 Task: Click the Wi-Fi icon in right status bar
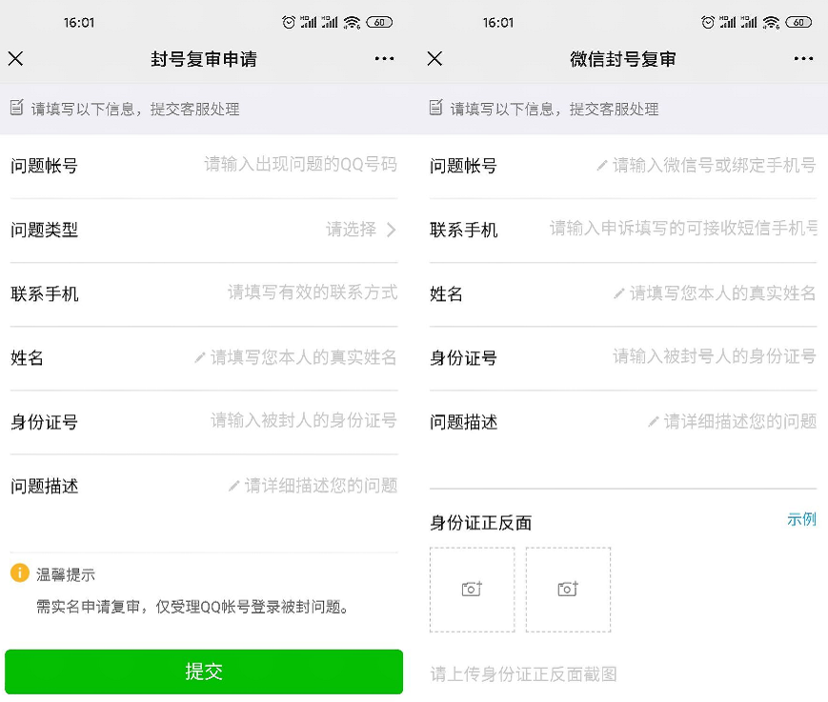[771, 22]
